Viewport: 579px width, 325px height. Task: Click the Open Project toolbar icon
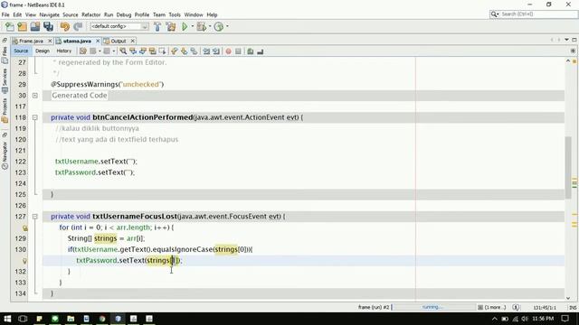(x=35, y=26)
